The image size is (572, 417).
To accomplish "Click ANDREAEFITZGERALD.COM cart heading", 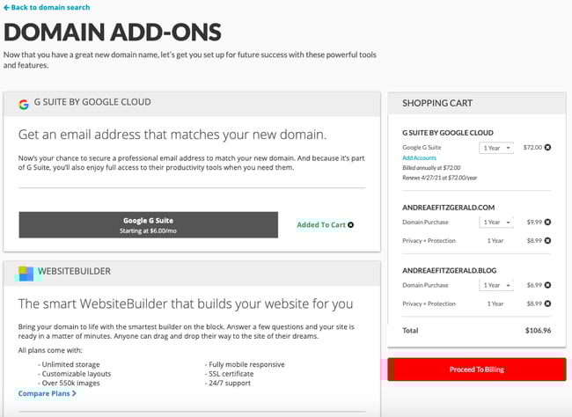I will pos(448,208).
